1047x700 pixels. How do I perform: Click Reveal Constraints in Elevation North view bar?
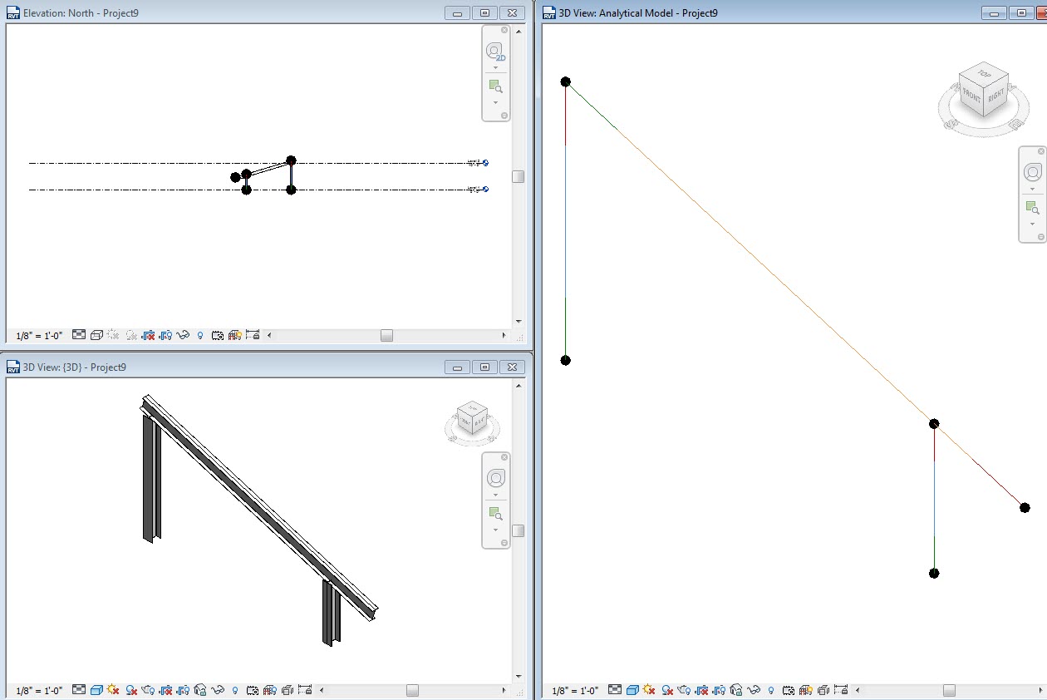coord(253,335)
